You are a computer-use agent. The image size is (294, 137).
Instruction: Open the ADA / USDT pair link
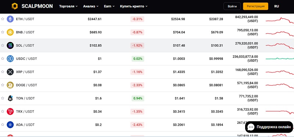pos(25,125)
